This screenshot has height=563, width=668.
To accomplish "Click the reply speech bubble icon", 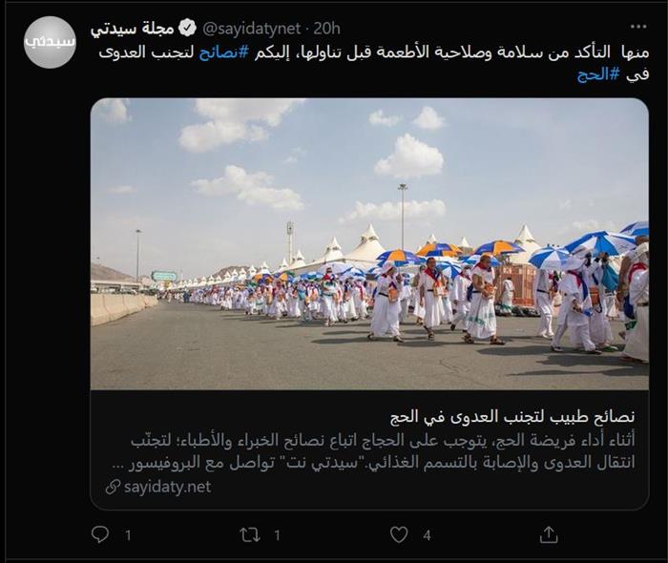I will point(100,534).
